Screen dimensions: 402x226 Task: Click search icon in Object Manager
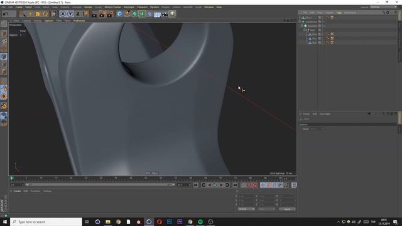point(384,13)
